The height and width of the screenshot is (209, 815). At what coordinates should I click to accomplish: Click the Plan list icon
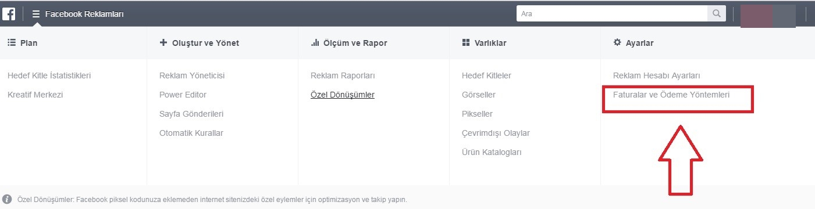(11, 43)
